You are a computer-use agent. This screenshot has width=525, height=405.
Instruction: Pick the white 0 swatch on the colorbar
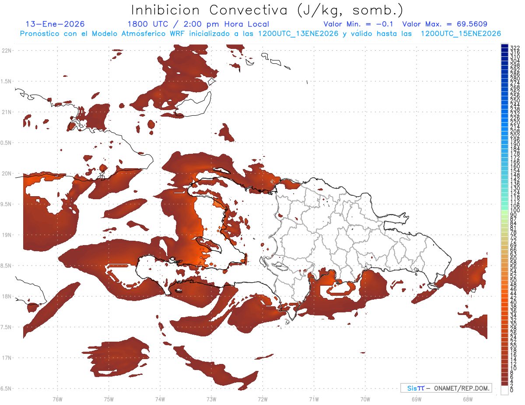(x=504, y=391)
